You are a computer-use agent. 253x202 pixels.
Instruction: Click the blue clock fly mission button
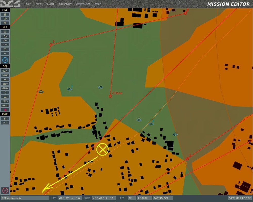5,60
